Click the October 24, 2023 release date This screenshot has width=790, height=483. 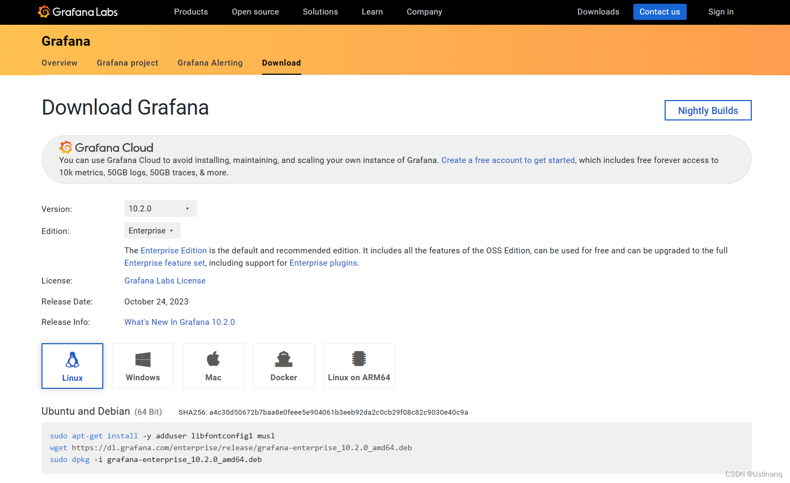tap(157, 302)
